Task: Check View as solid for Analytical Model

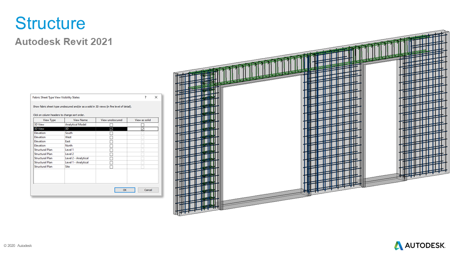Action: [142, 125]
